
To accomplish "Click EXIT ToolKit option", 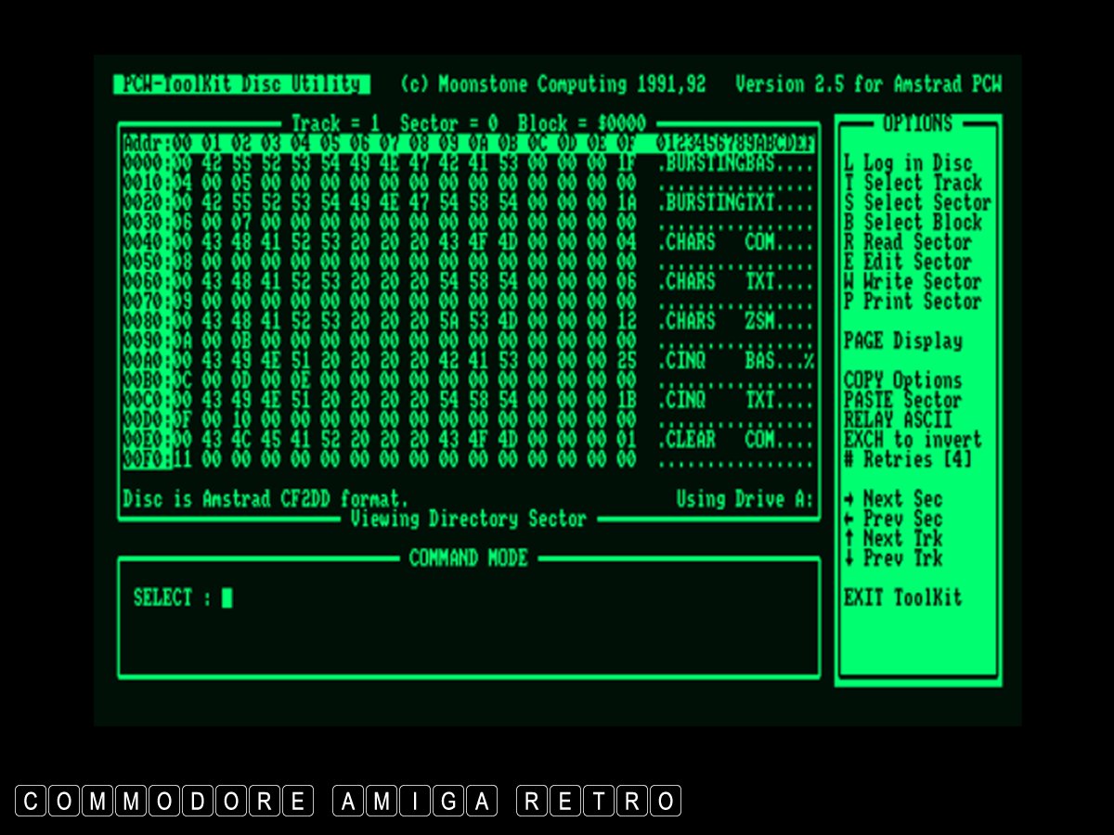I will 902,597.
